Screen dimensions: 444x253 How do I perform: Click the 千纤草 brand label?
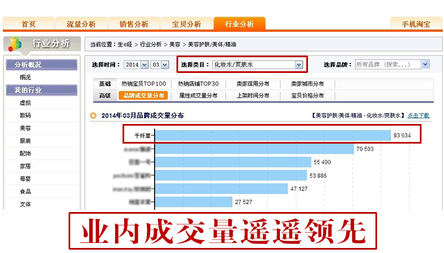pos(142,136)
